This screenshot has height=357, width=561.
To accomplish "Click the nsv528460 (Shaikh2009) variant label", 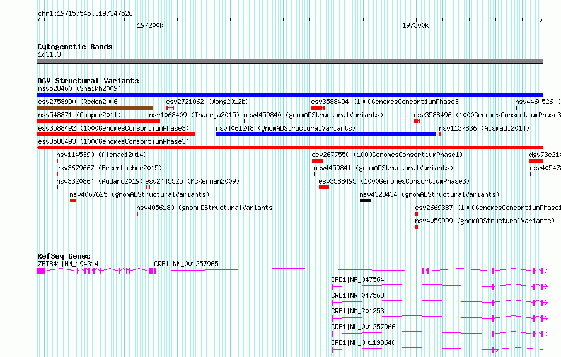I will (79, 88).
